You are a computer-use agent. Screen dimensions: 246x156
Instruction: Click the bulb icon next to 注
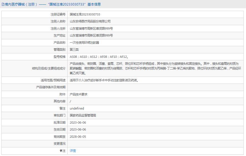(x=61, y=151)
